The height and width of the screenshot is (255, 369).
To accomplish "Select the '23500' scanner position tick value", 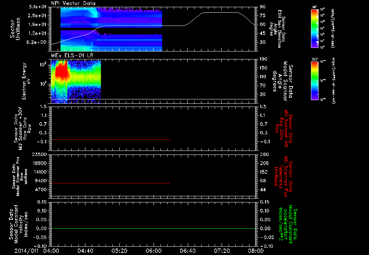I will click(x=40, y=154).
